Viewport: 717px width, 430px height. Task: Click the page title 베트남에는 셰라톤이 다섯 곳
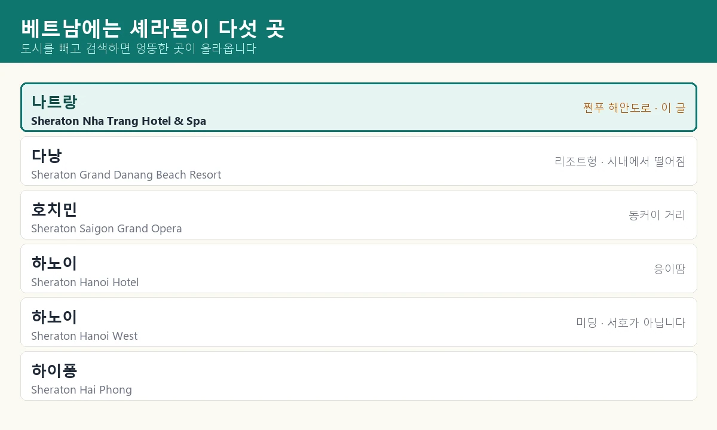point(152,28)
